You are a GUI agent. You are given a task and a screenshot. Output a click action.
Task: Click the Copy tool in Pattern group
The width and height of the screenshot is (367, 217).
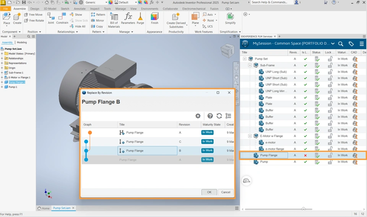pos(97,26)
